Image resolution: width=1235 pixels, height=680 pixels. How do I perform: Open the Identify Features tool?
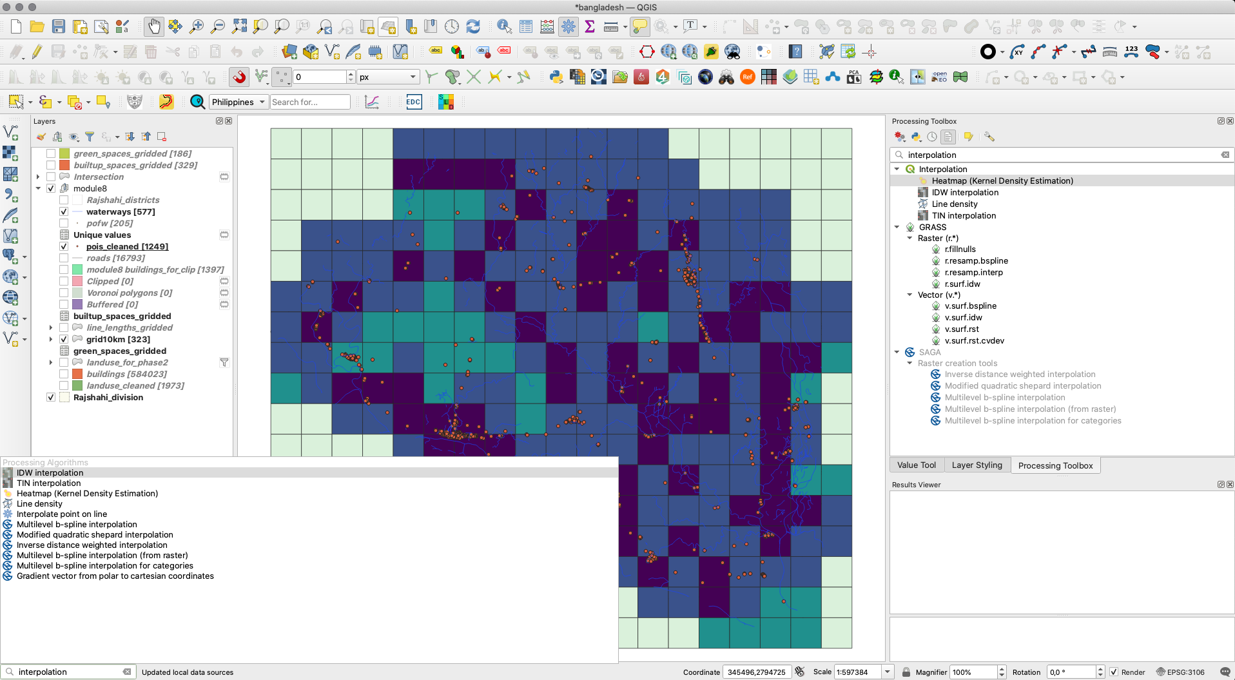tap(504, 26)
